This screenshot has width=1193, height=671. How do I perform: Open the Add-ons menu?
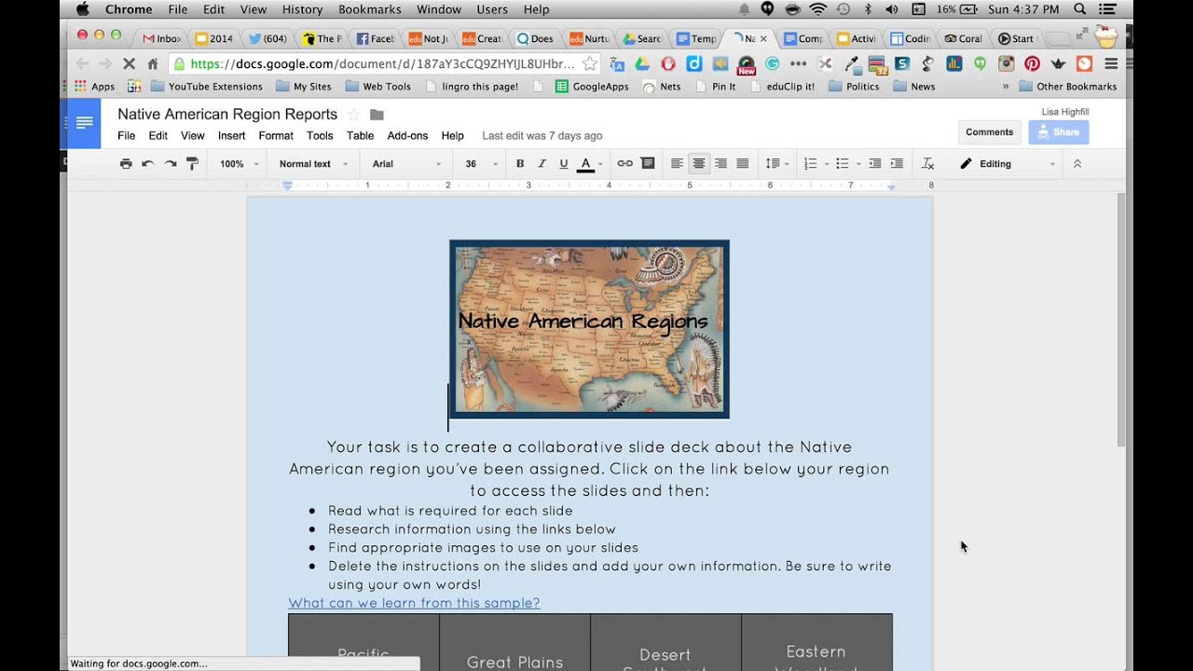pyautogui.click(x=407, y=135)
